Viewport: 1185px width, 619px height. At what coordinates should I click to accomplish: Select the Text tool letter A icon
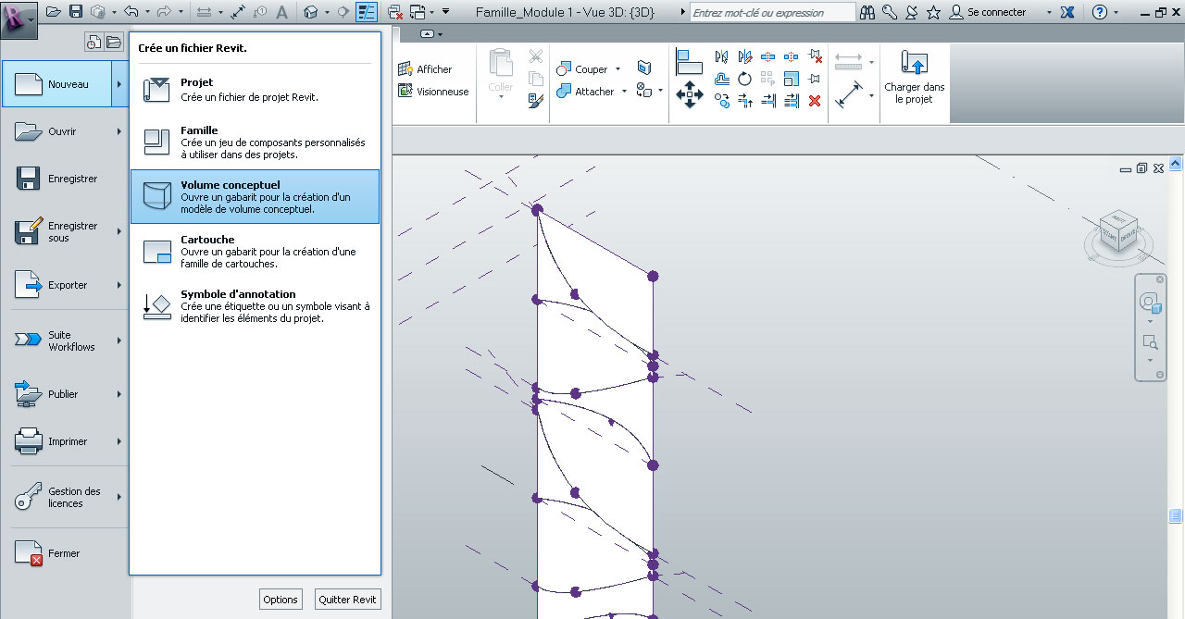pyautogui.click(x=282, y=12)
